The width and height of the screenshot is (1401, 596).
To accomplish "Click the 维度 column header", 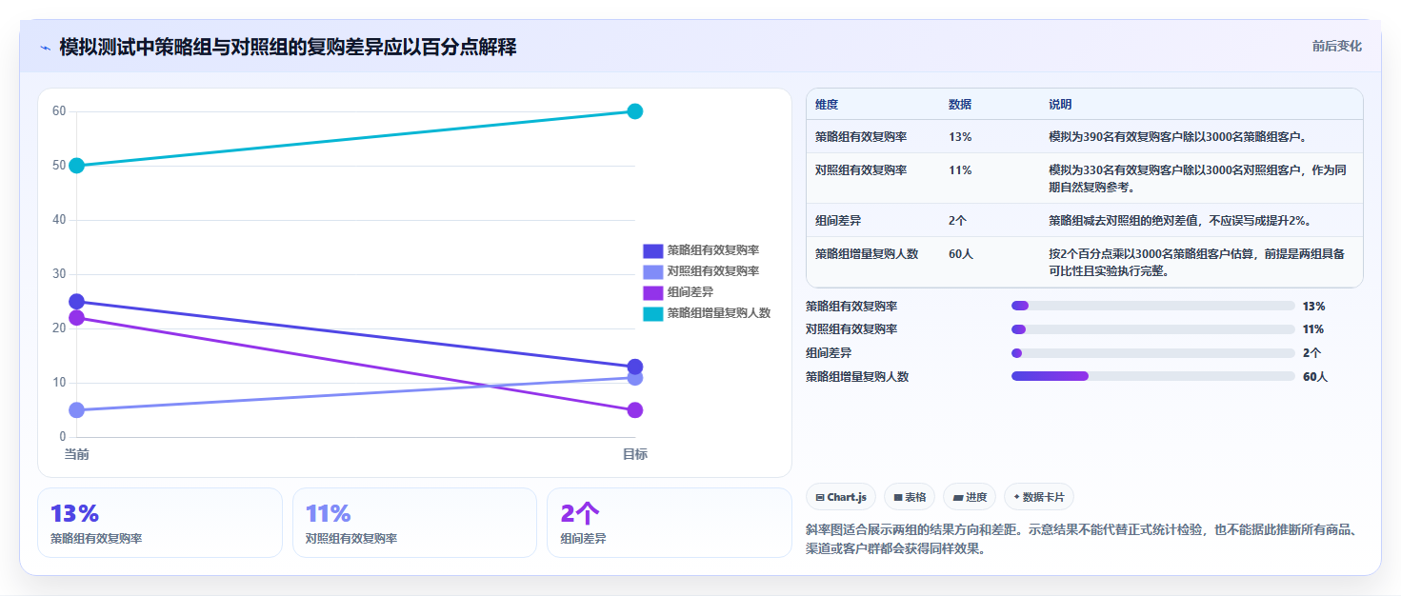I will click(x=827, y=104).
